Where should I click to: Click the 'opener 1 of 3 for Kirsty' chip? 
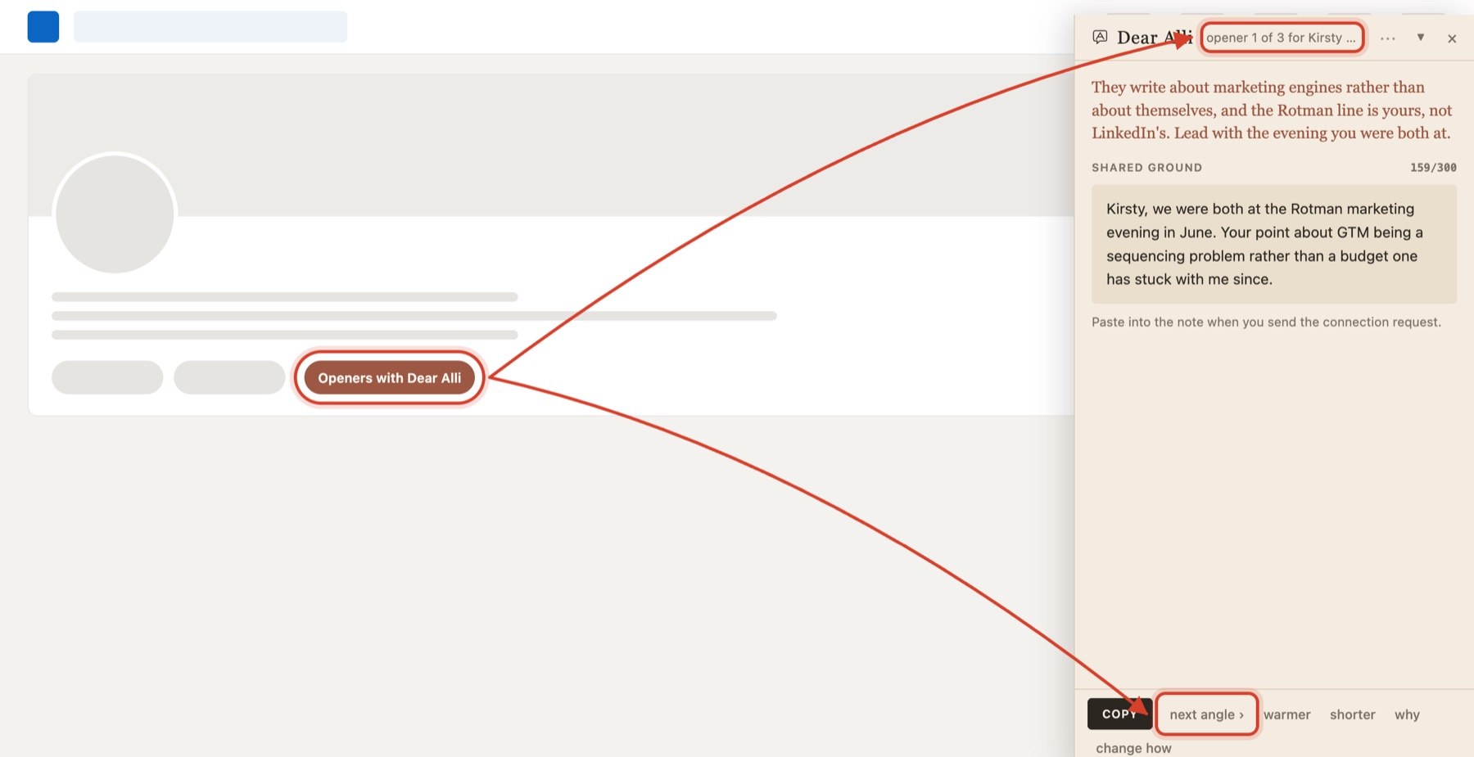1282,38
